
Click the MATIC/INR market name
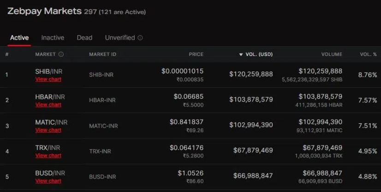click(51, 122)
